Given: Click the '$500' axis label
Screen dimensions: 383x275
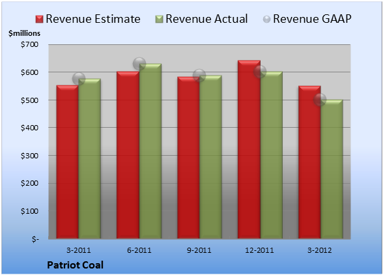Looking at the screenshot, I should pyautogui.click(x=29, y=100).
